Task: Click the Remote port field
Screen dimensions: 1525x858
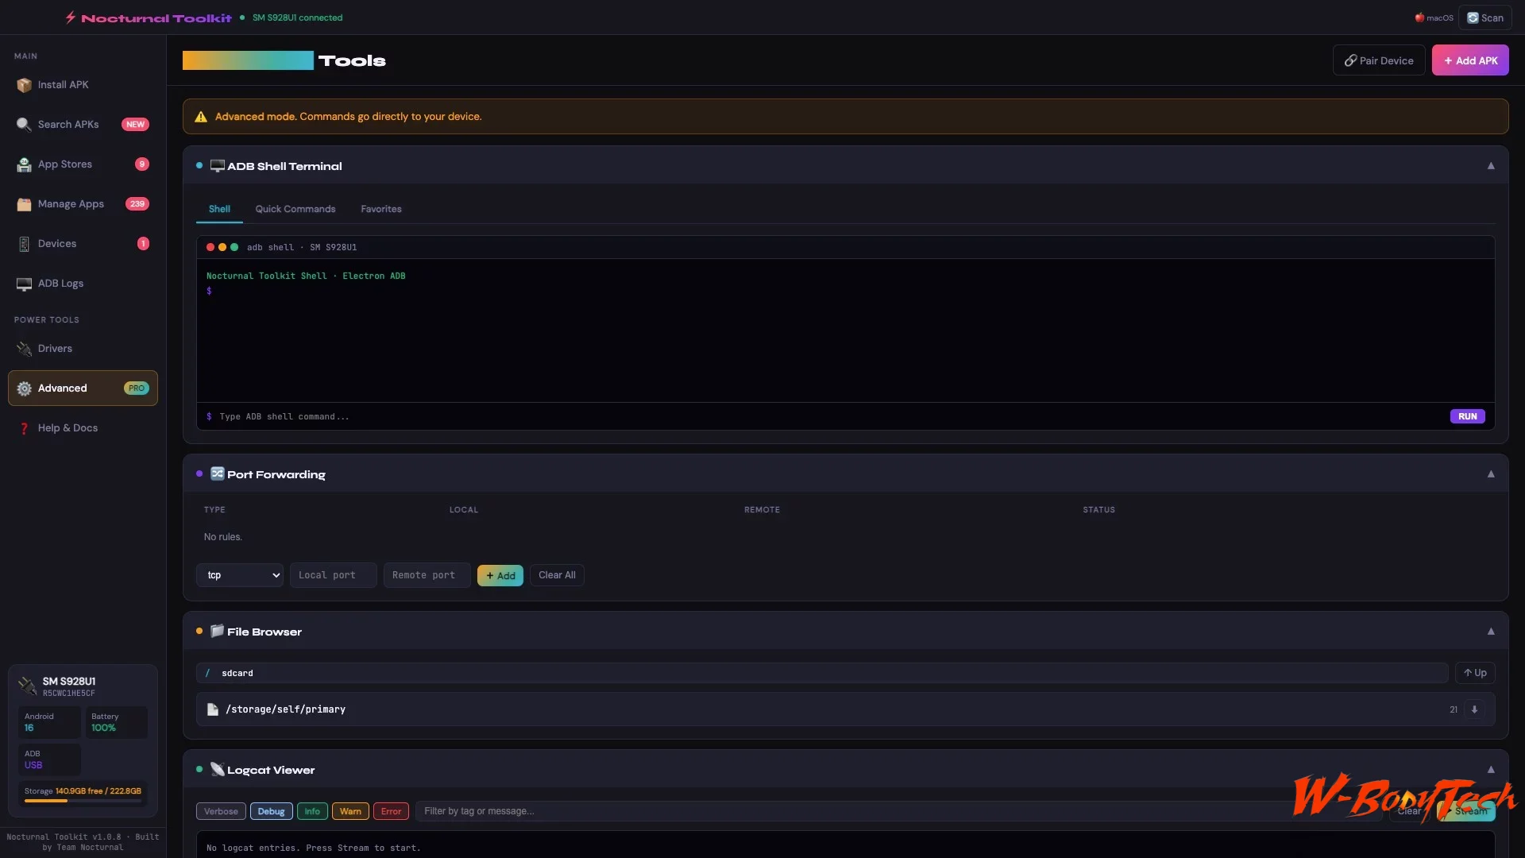Action: 427,575
